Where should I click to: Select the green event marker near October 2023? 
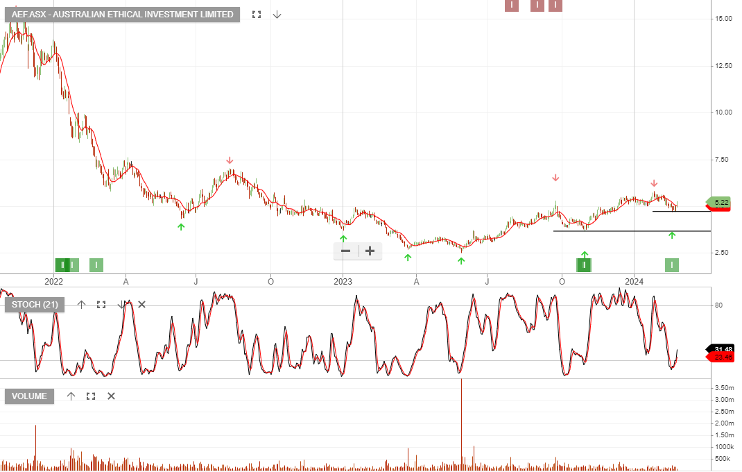(x=584, y=264)
